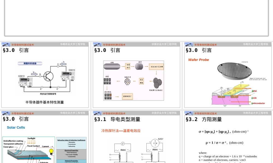The height and width of the screenshot is (163, 273).
Task: Click the 'Wafer Probe' heading
Action: 198,60
